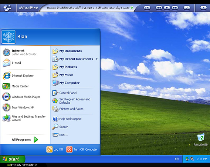210x167 pixels.
Task: Open Printers and Faxes icon
Action: coord(55,109)
